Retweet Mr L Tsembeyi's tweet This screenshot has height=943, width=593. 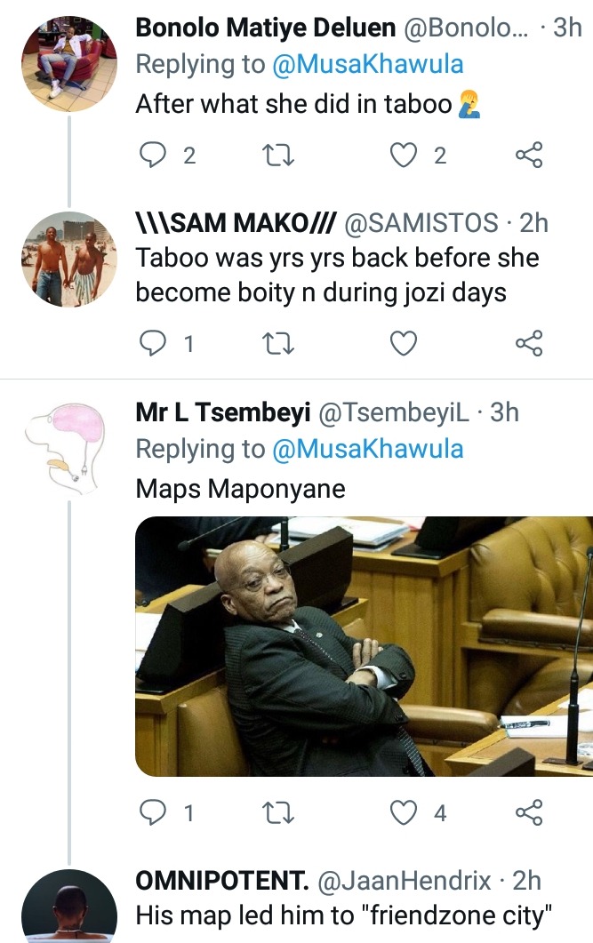tap(278, 813)
